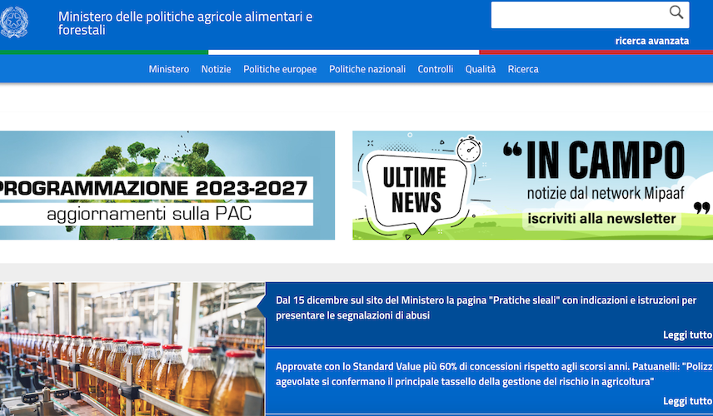Open the Notizie menu item
The height and width of the screenshot is (416, 713).
click(x=216, y=69)
